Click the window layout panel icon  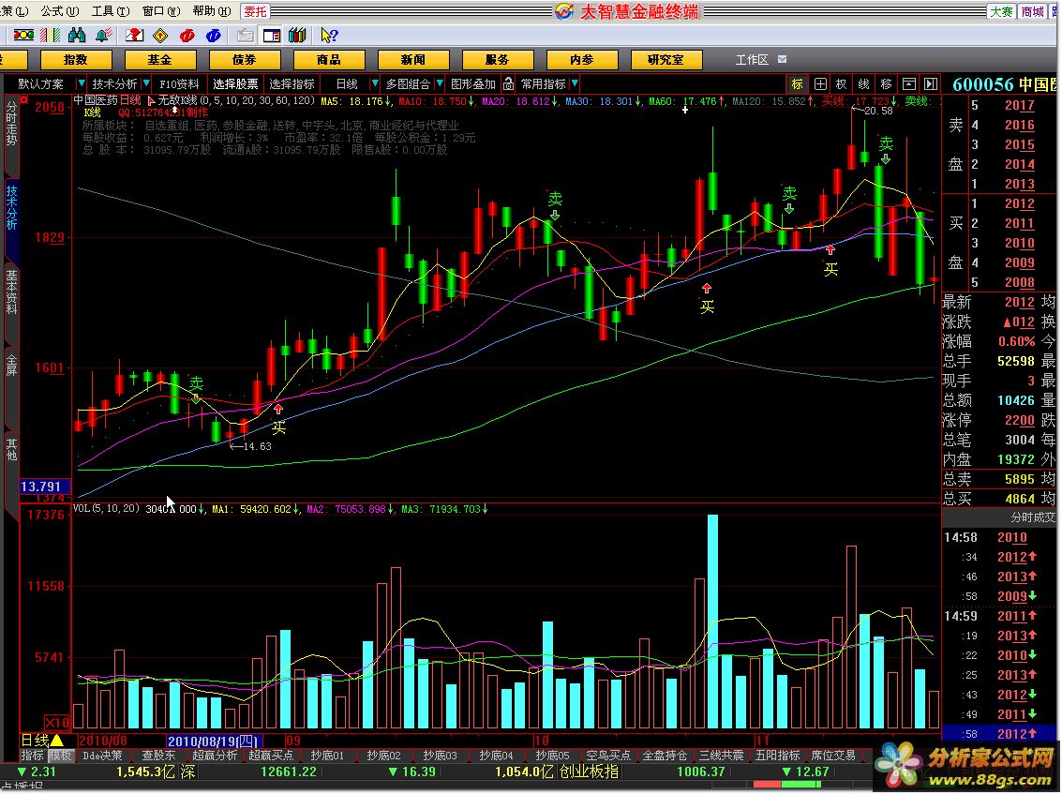tap(272, 36)
